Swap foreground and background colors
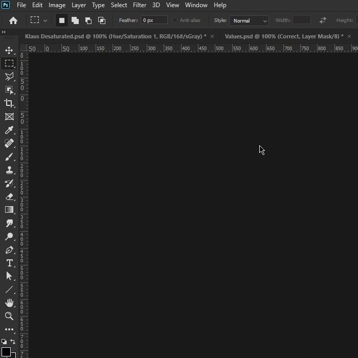Screen dimensions: 358x358 (13, 342)
